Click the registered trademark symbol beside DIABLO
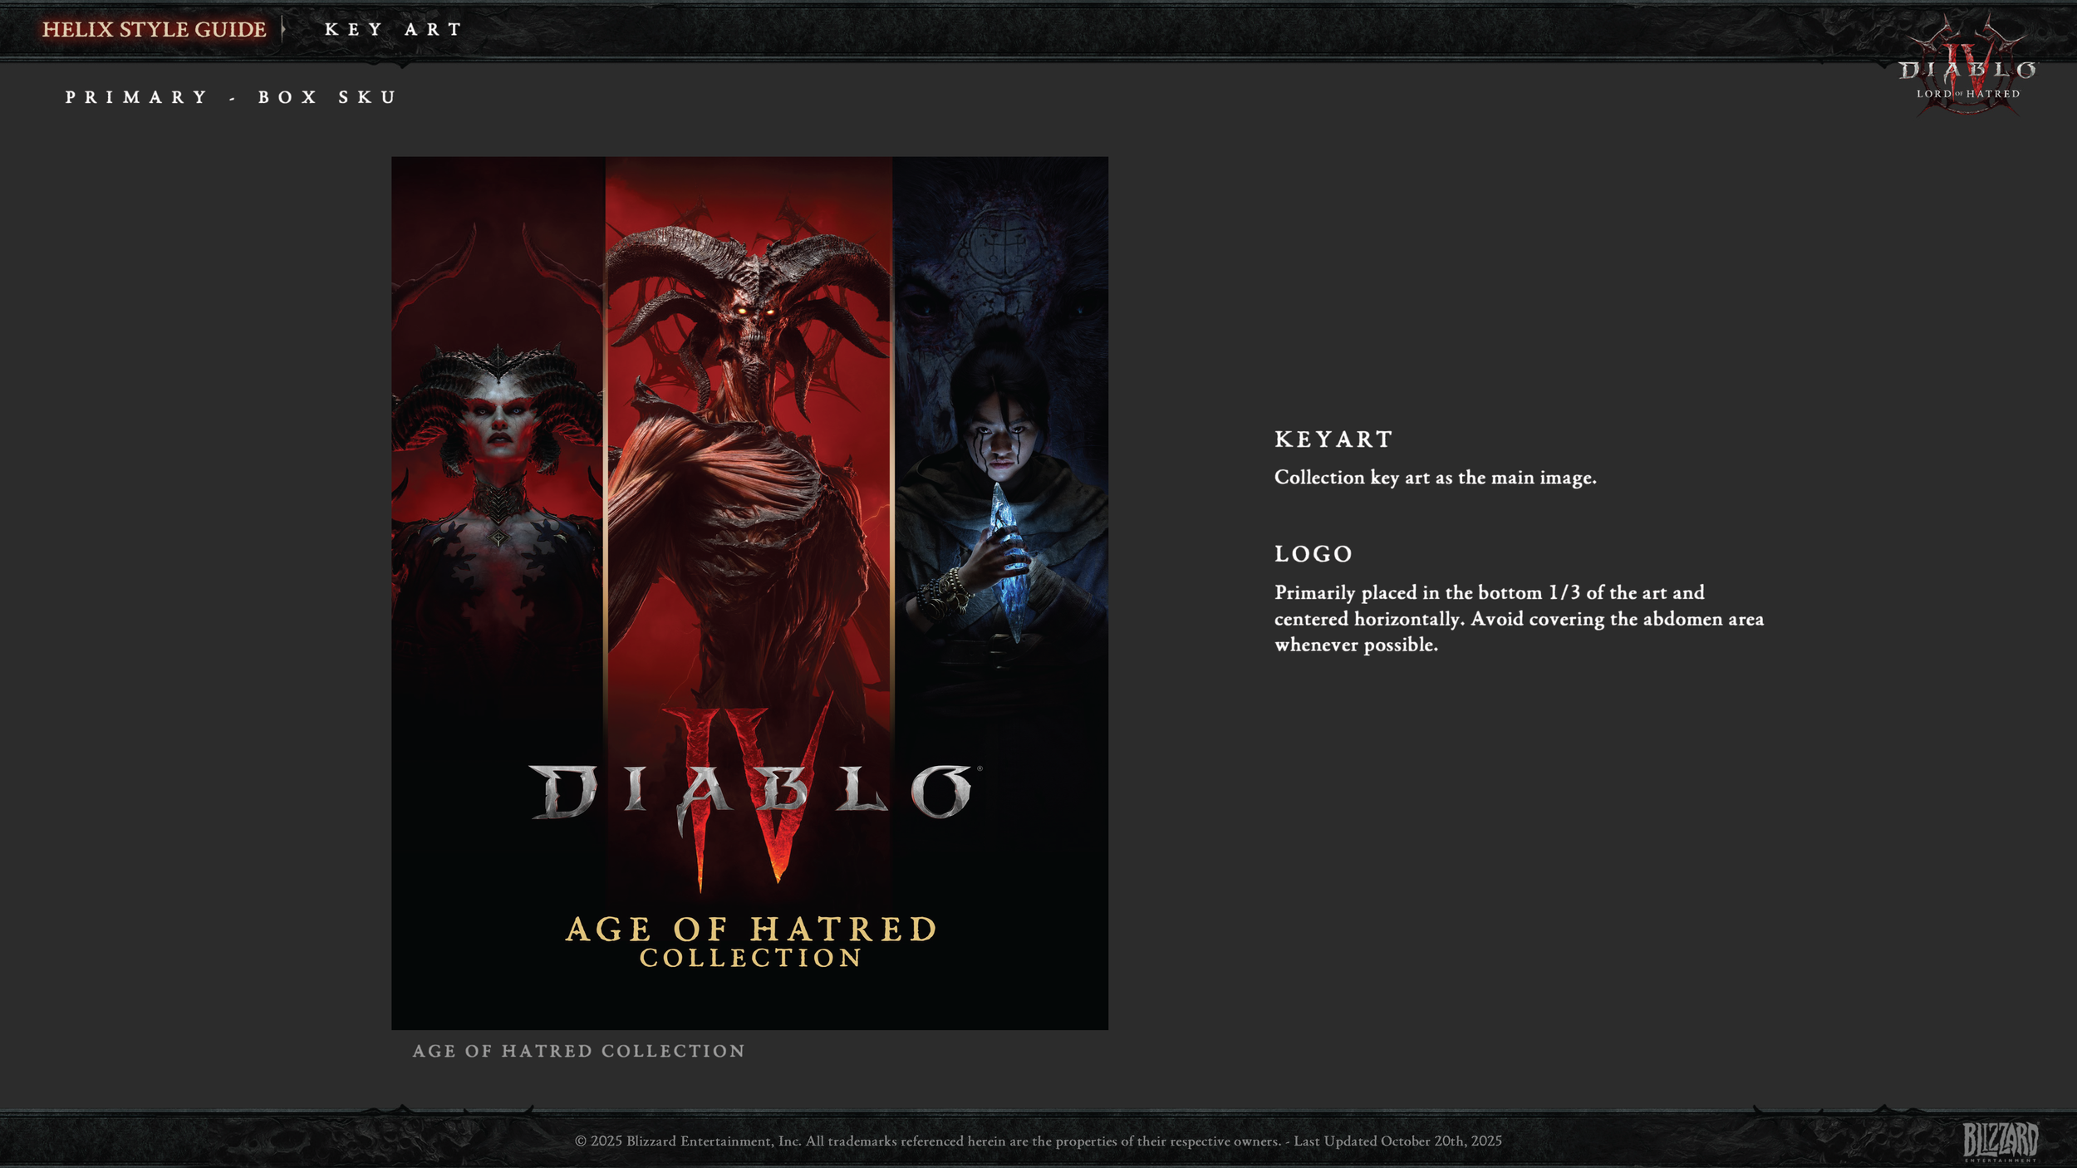The width and height of the screenshot is (2077, 1168). click(980, 768)
